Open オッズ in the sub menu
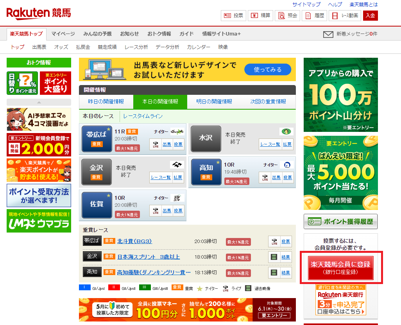Screen dimensions: 401x325 61,47
